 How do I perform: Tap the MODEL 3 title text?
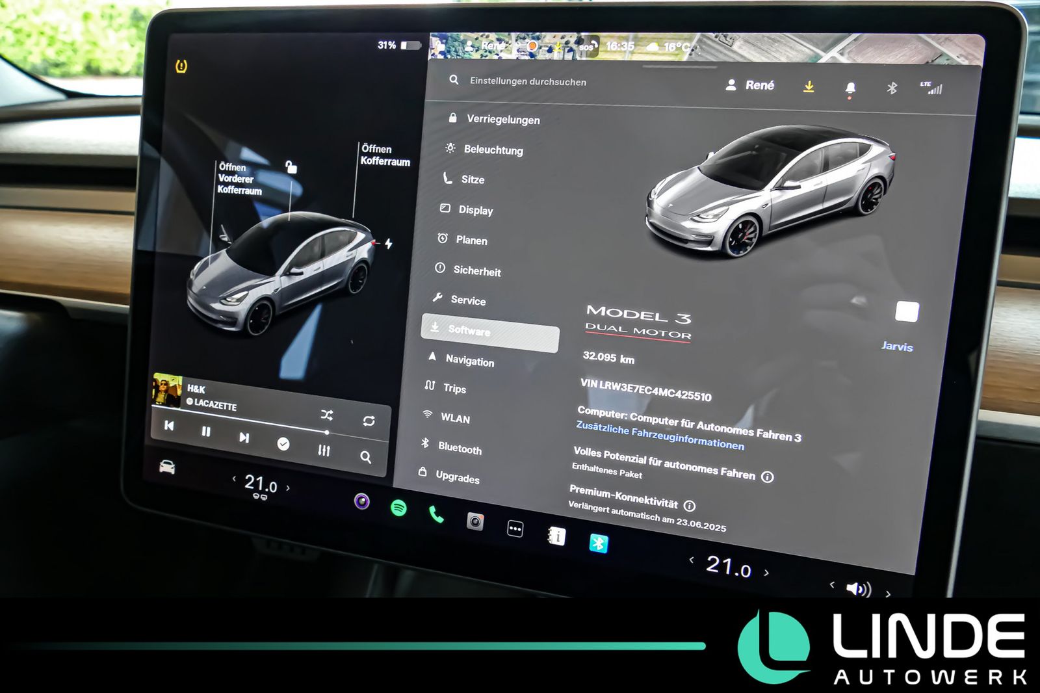[638, 315]
